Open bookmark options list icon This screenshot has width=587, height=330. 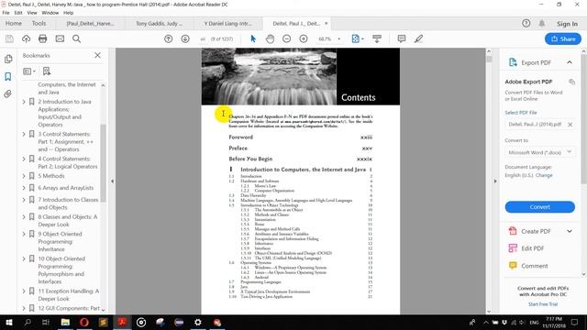[x=28, y=71]
